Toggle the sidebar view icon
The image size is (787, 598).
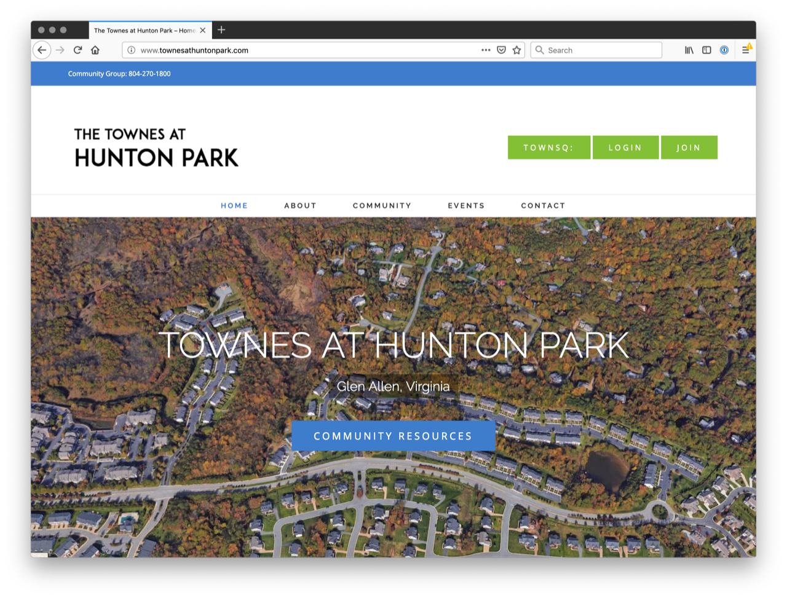coord(706,50)
